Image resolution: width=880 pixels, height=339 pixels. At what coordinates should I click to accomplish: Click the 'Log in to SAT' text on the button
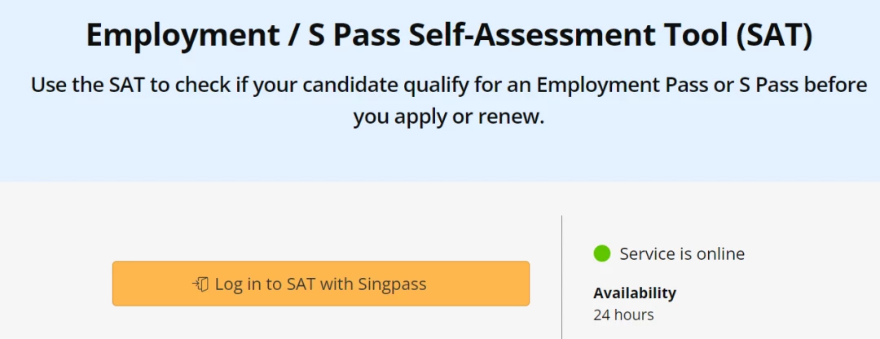pos(264,284)
